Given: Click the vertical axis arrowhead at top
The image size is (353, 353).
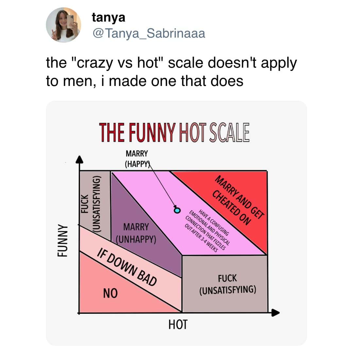Looking at the screenshot, I should point(79,159).
